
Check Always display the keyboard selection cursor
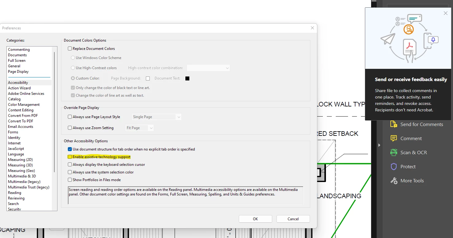coord(70,164)
